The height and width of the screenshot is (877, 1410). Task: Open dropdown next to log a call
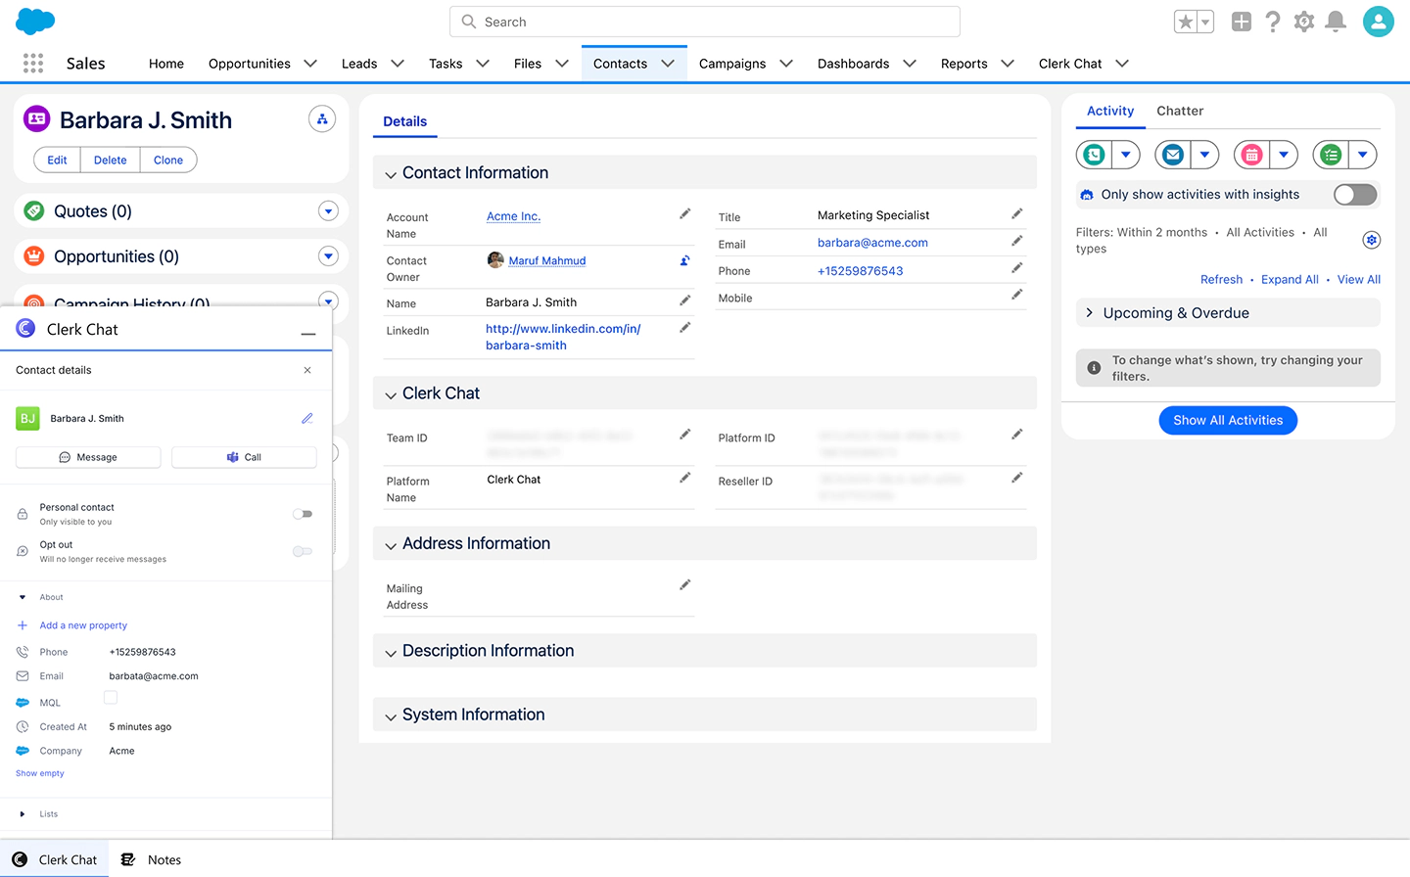tap(1126, 155)
